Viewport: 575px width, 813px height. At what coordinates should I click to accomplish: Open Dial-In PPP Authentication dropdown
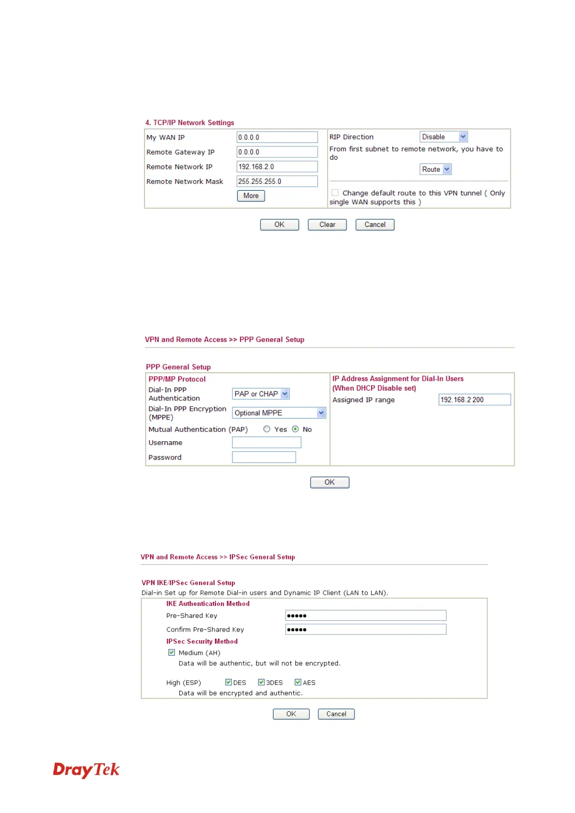261,394
